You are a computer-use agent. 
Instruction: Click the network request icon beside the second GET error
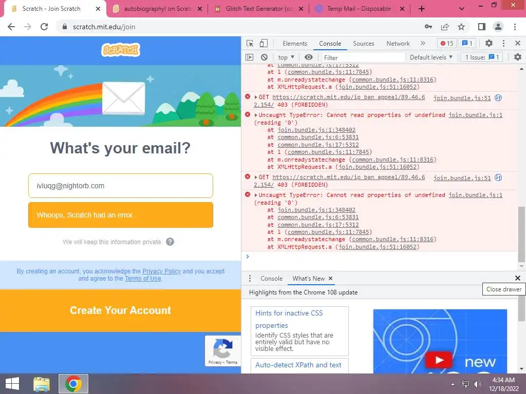498,178
